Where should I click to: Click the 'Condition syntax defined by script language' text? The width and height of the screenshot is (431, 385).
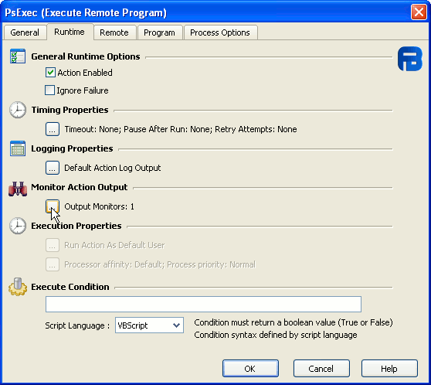[x=276, y=335]
